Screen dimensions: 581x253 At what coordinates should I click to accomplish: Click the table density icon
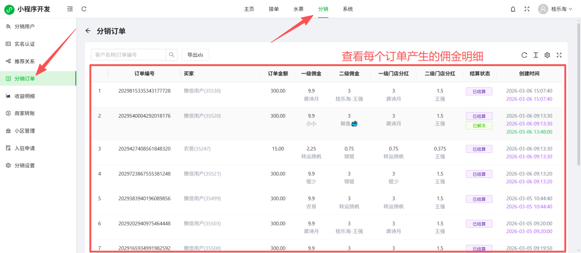point(536,55)
